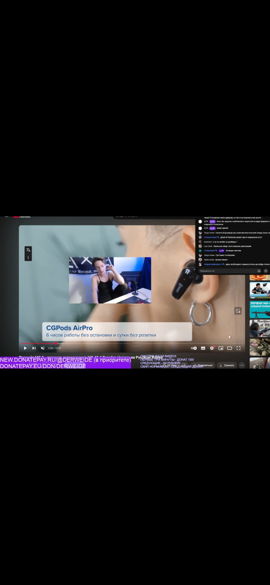Click the streamer webcam overlay

coord(110,280)
